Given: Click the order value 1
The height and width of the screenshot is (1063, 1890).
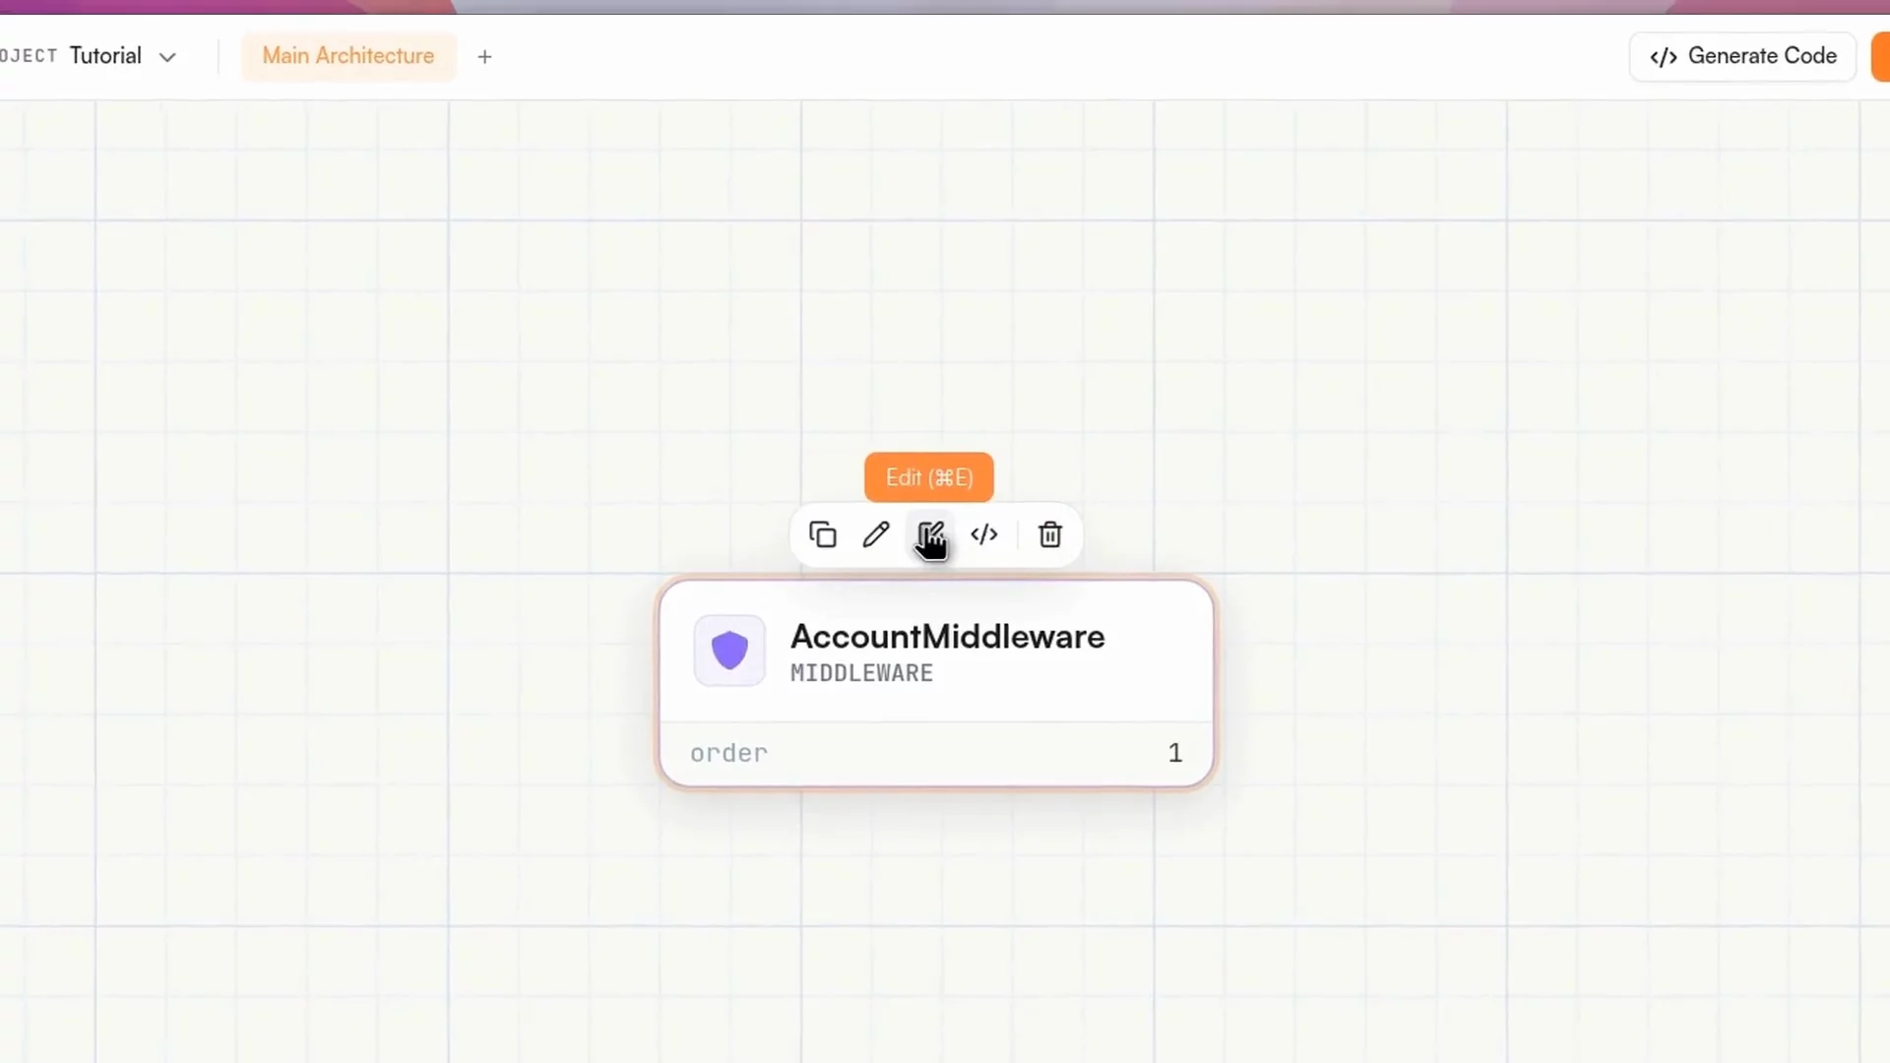Looking at the screenshot, I should pyautogui.click(x=1175, y=753).
